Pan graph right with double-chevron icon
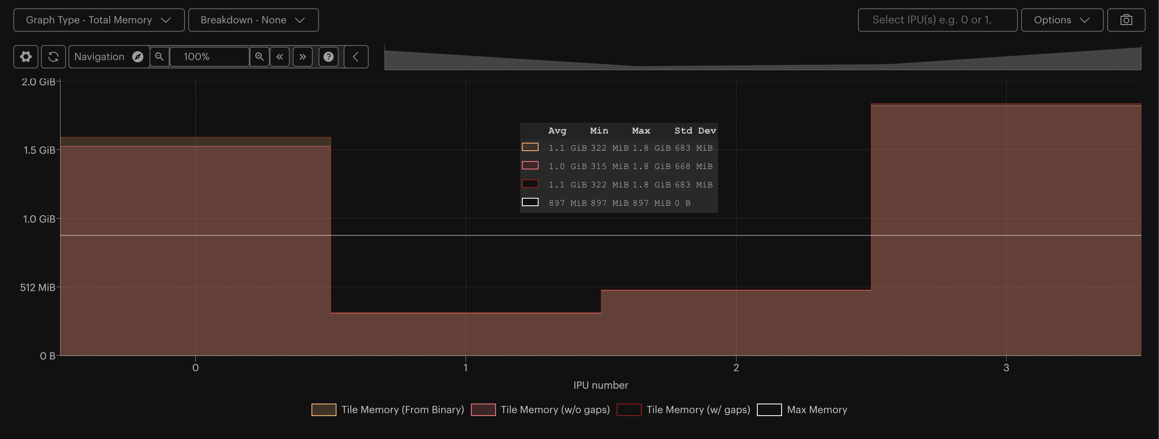 coord(303,57)
